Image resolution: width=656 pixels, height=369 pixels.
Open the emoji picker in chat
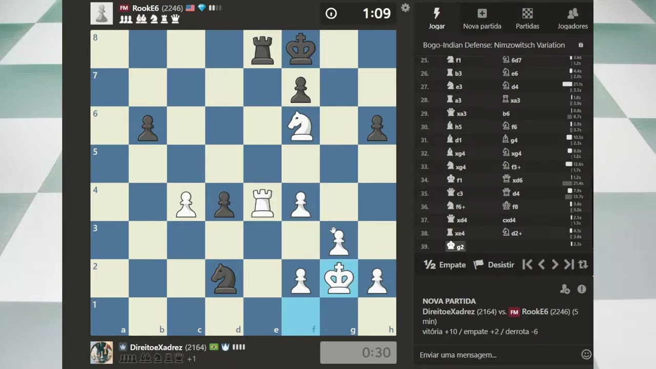(586, 355)
